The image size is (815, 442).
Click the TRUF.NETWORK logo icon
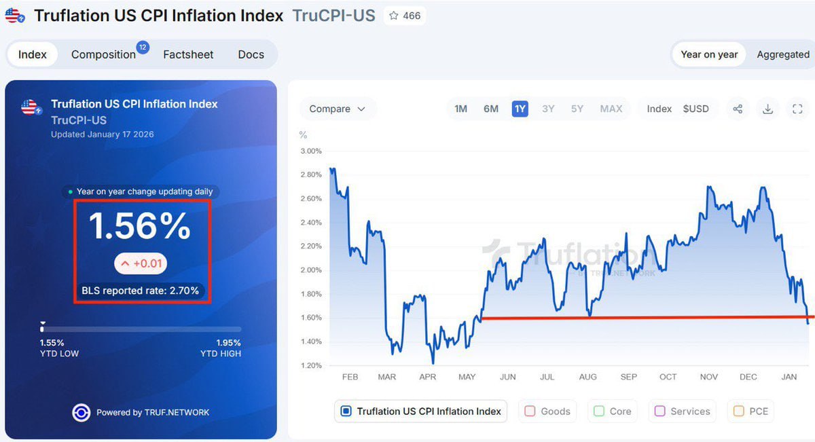click(x=81, y=412)
